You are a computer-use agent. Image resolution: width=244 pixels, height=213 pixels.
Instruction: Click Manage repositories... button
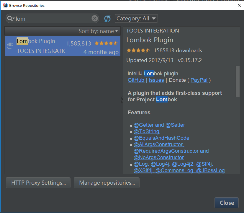[107, 183]
